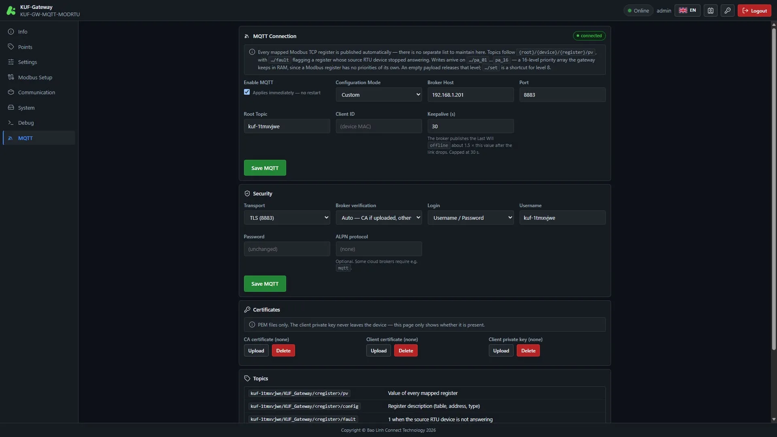Go to the Points page
This screenshot has width=777, height=437.
click(x=39, y=47)
